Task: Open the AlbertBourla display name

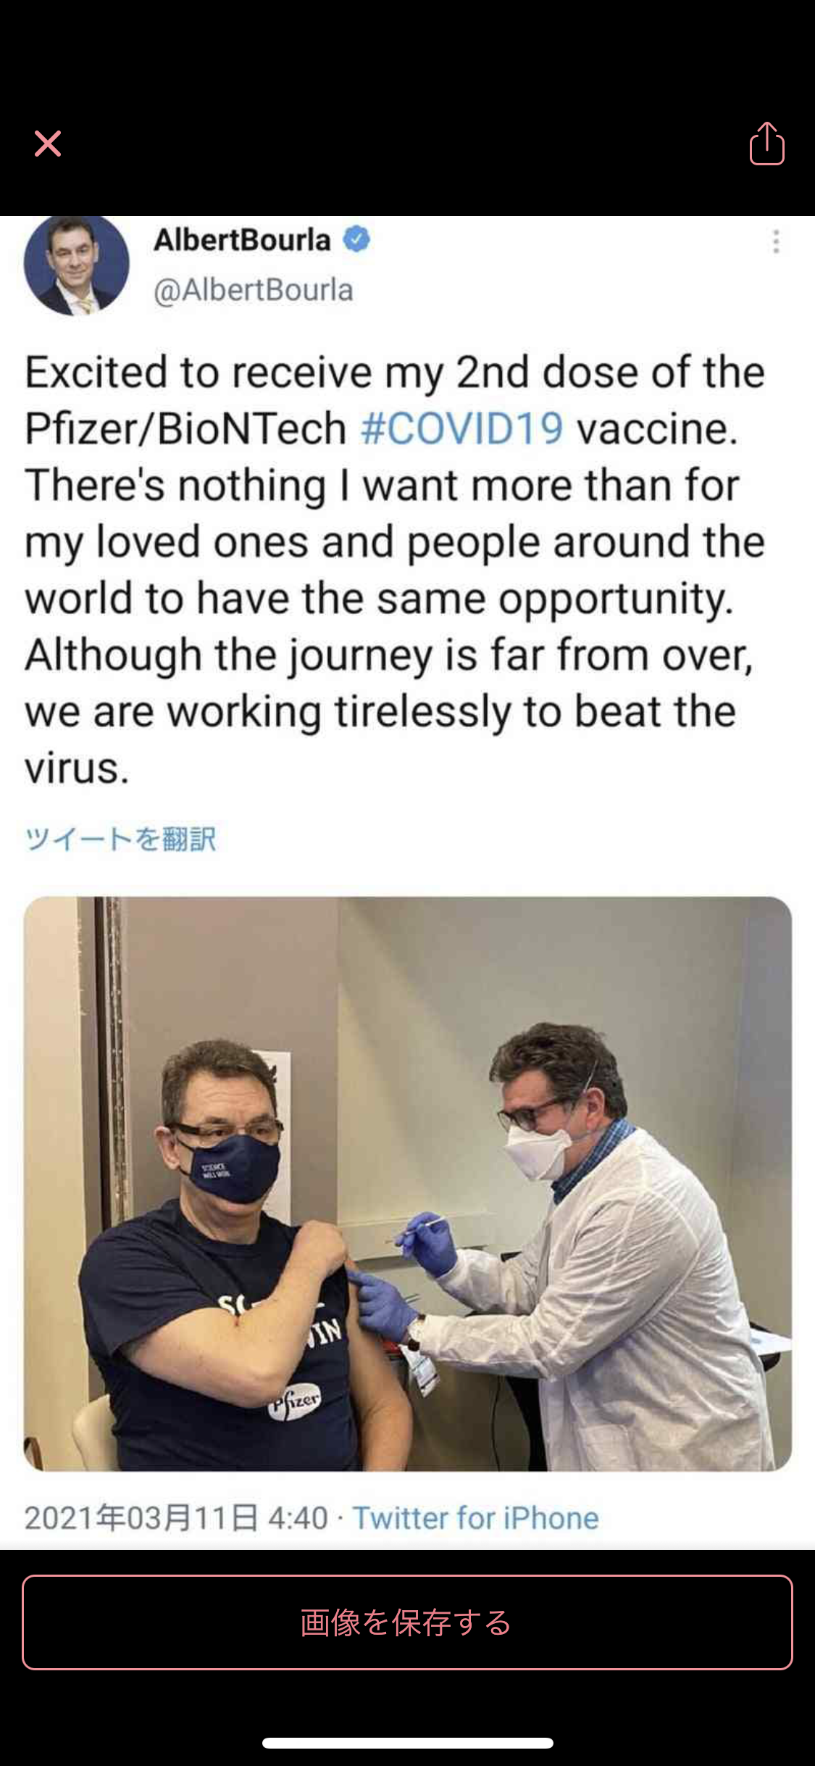Action: (x=242, y=240)
